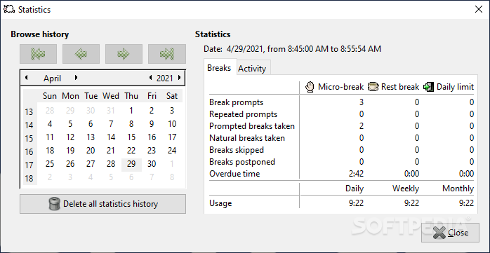Select grayed March 28 in the calendar
The height and width of the screenshot is (253, 490).
click(50, 111)
